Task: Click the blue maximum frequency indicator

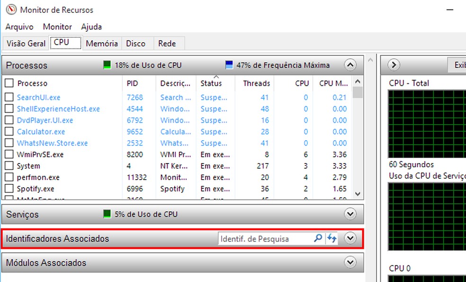Action: (229, 65)
